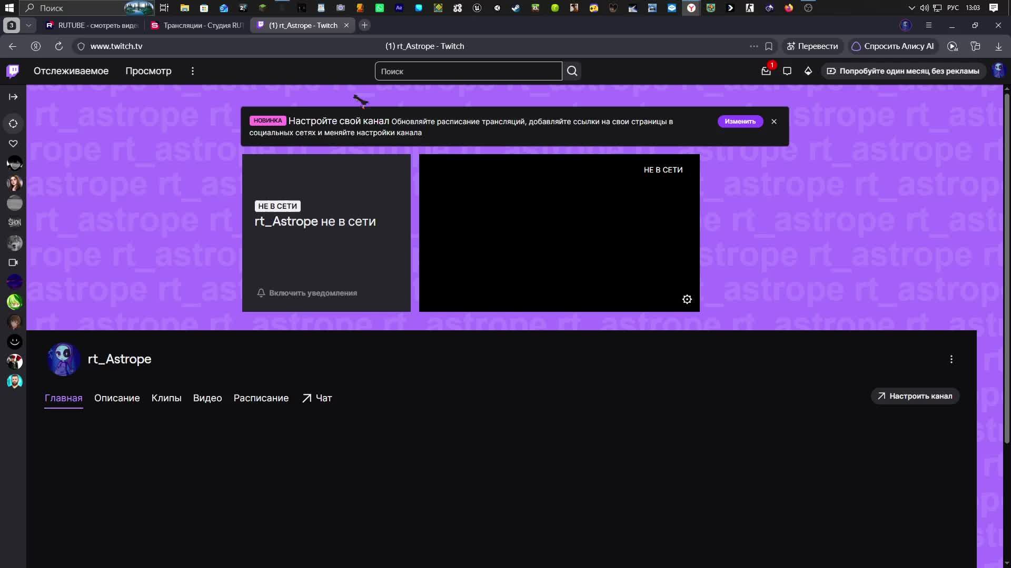The width and height of the screenshot is (1011, 568).
Task: Reload the page with the refresh icon
Action: click(59, 46)
